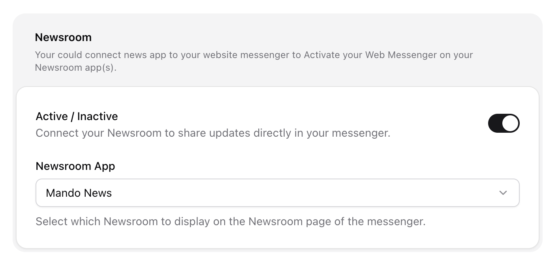Viewport: 560px width, 271px height.
Task: Click "Web Messenger" in the section description
Action: pos(401,55)
